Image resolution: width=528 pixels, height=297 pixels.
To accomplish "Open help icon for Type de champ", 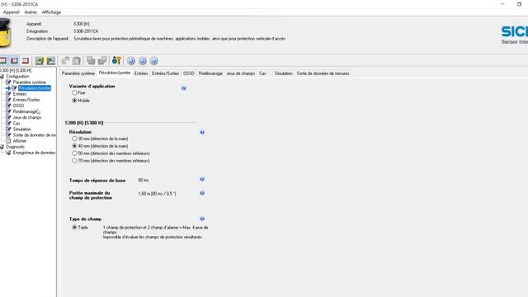I will 202,219.
